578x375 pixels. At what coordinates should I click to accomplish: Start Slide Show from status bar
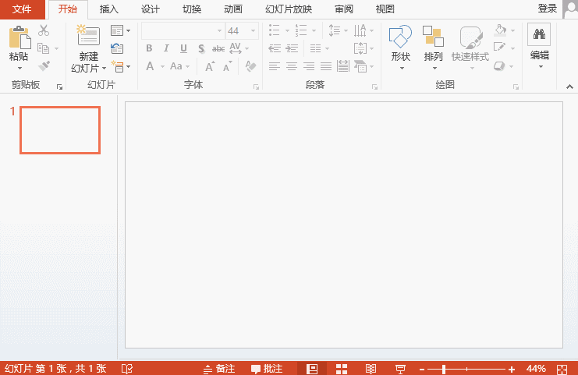pos(400,368)
